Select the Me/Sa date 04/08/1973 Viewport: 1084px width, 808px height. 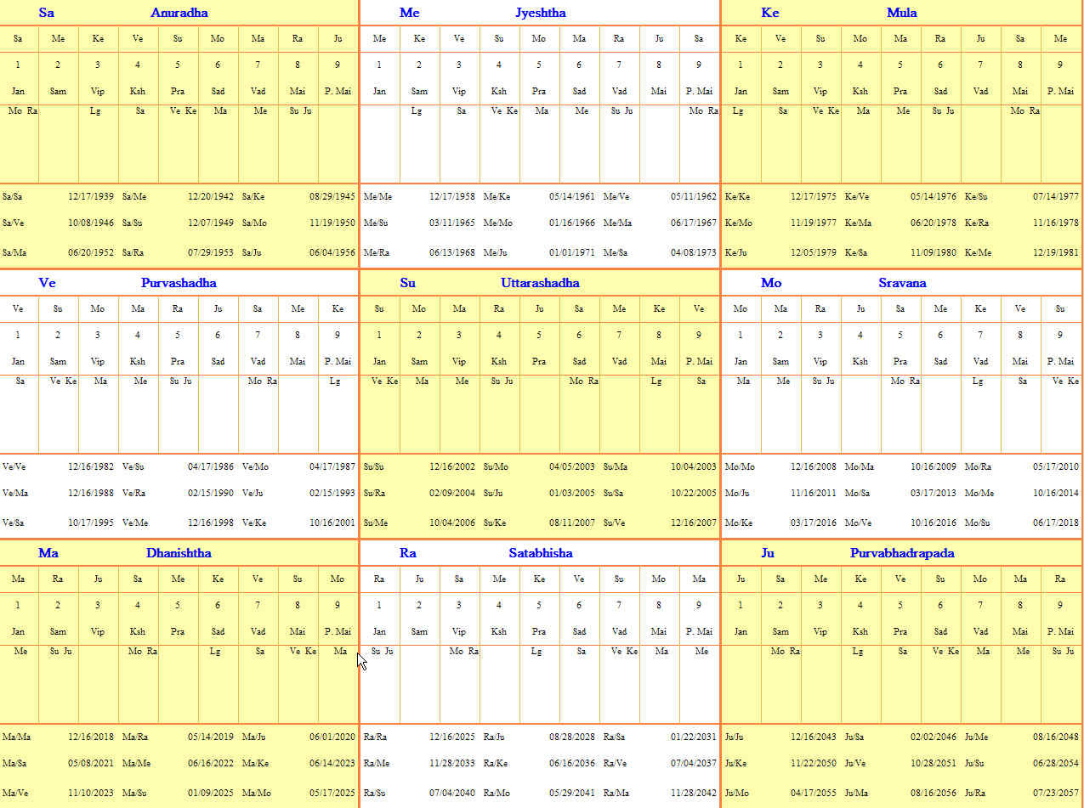click(694, 252)
